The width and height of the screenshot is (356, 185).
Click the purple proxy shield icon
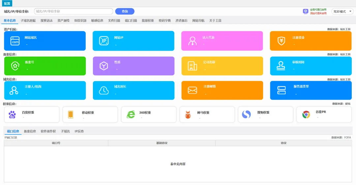[306, 12]
